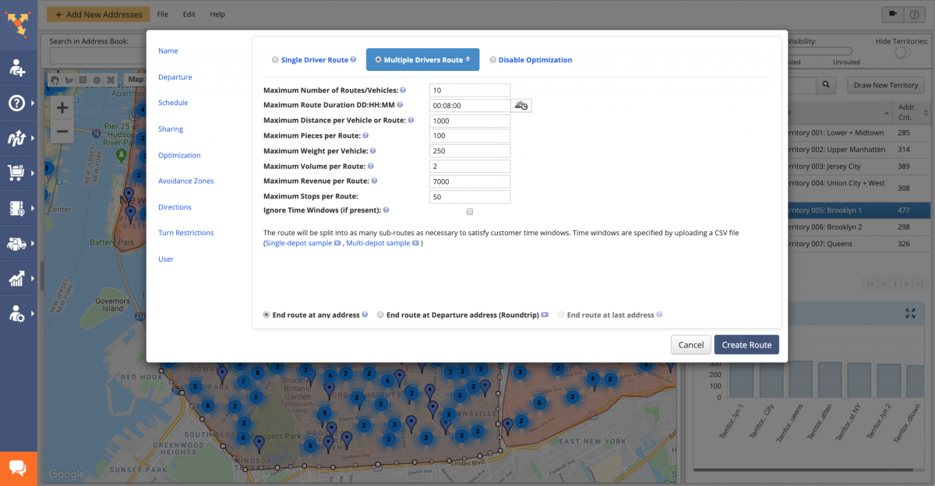Expand the routes sidebar submenu arrow
This screenshot has height=486, width=935.
[x=33, y=138]
